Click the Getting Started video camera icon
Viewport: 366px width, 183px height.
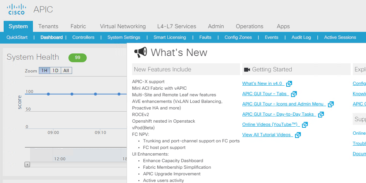click(247, 70)
